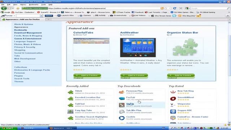This screenshot has height=130, width=231.
Task: Click the Firefox address bar URL field
Action: pos(104,8)
